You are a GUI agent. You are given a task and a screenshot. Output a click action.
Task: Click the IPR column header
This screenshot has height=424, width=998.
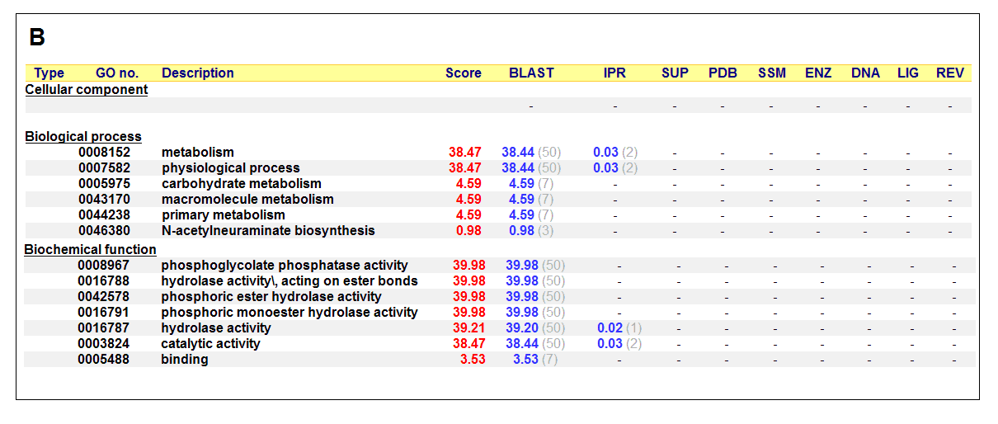tap(614, 73)
